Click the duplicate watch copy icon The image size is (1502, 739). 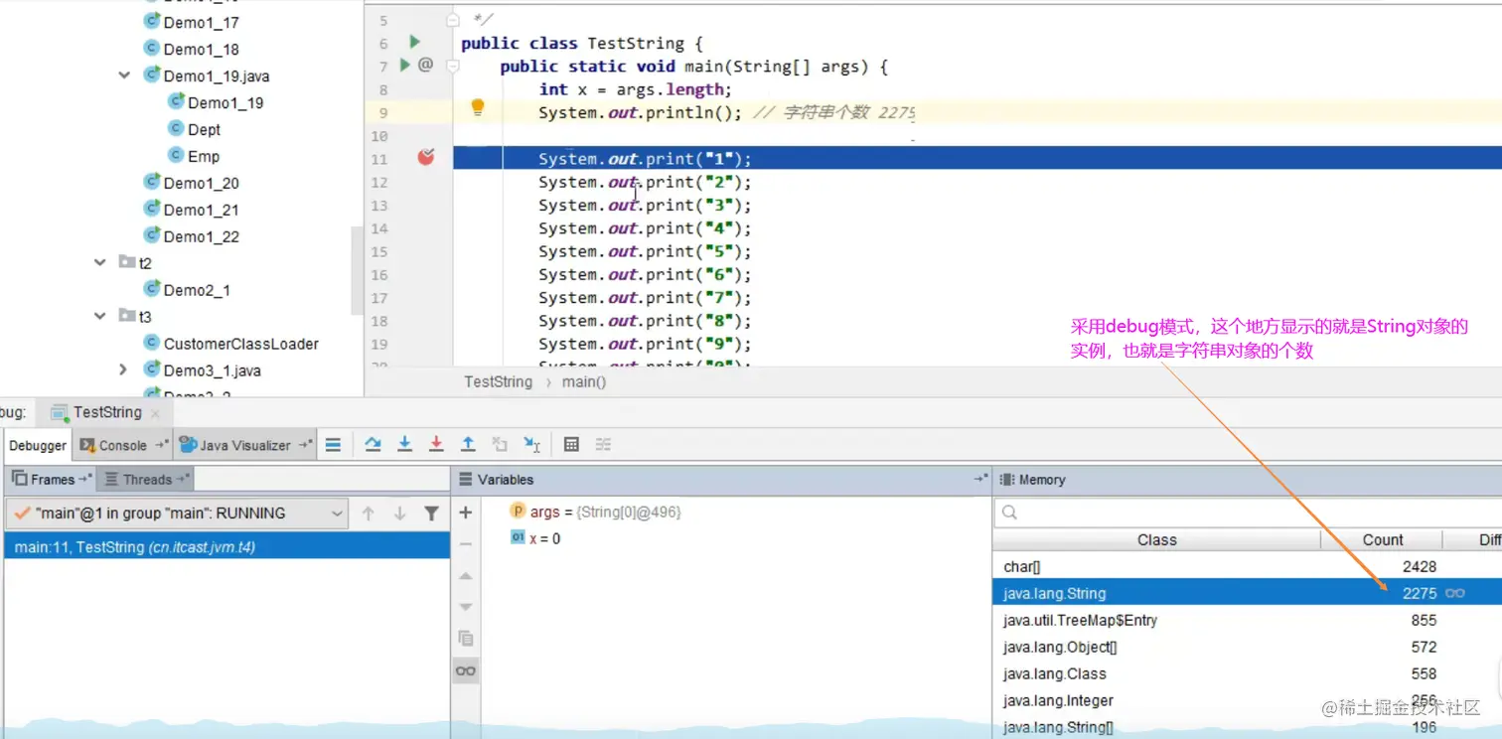(465, 639)
